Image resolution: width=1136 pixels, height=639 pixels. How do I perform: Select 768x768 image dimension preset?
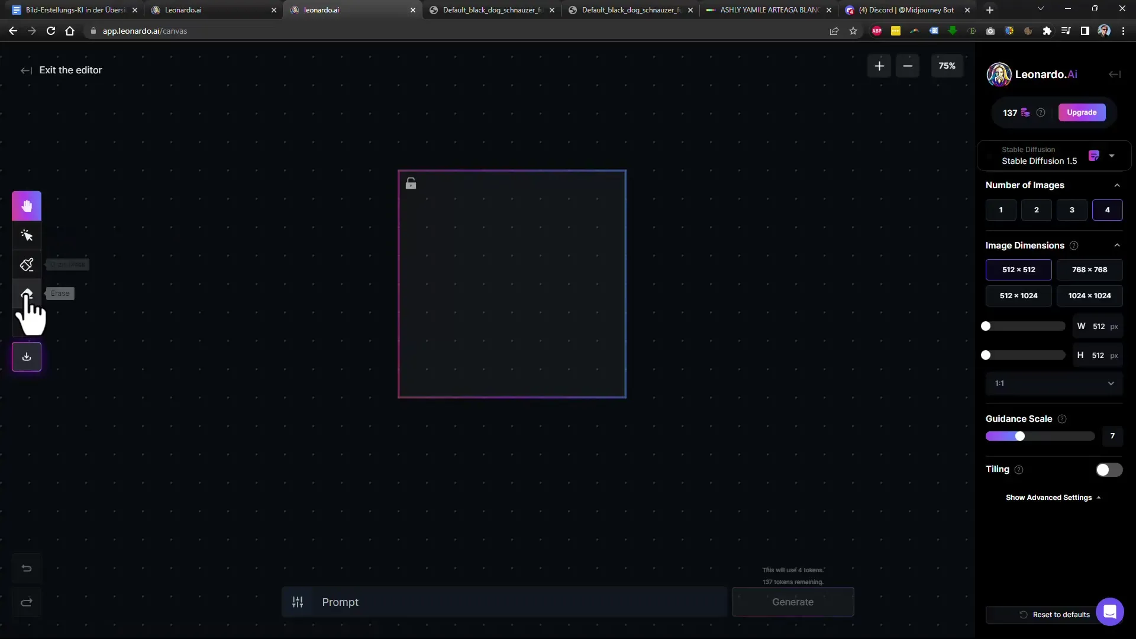(1089, 269)
